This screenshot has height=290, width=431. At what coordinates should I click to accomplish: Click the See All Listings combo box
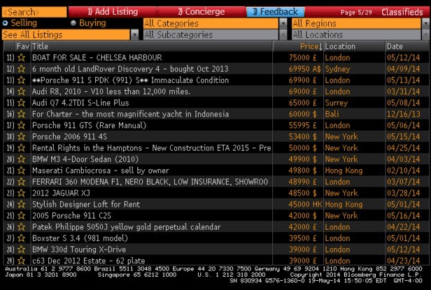[x=66, y=35]
